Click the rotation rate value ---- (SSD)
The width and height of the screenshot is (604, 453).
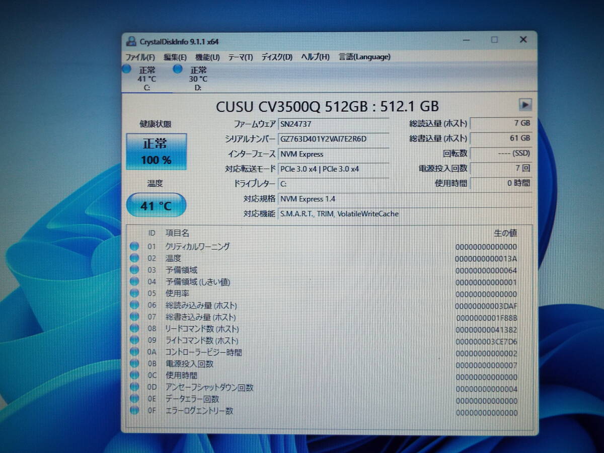[x=500, y=153]
